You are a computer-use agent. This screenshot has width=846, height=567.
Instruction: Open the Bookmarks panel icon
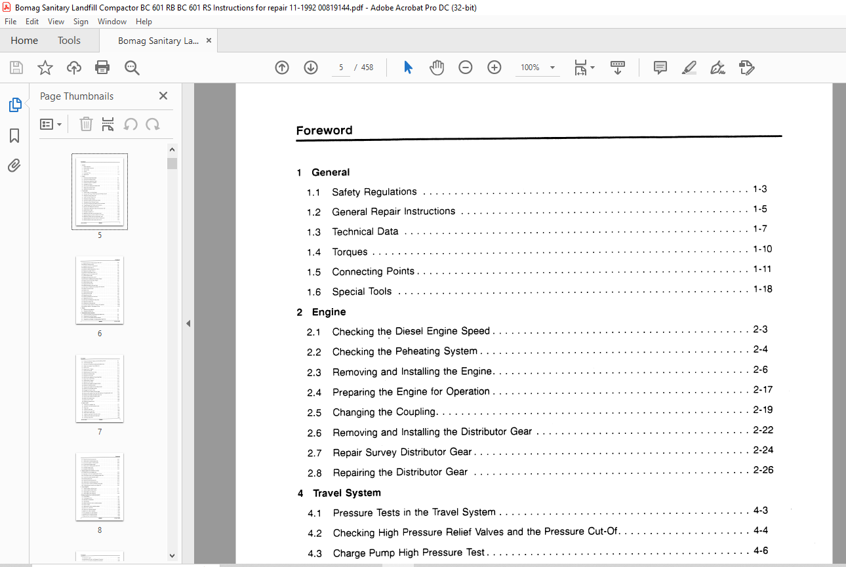[14, 136]
